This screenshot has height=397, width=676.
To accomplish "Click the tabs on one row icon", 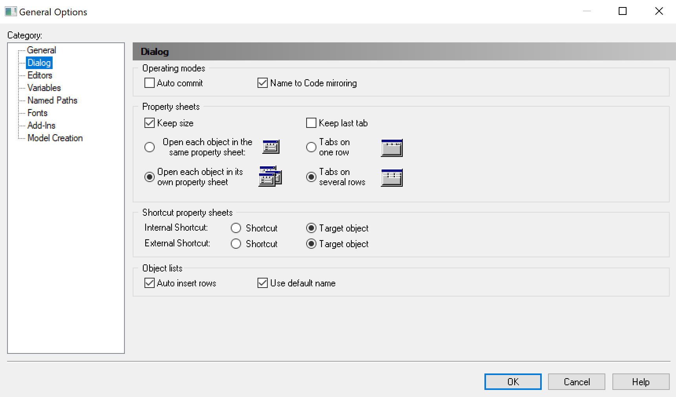I will pyautogui.click(x=392, y=148).
